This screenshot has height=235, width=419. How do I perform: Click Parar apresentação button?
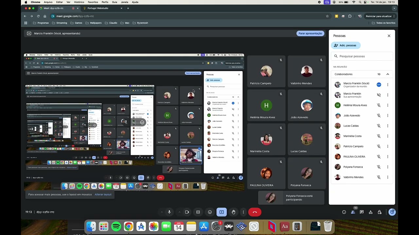pyautogui.click(x=310, y=33)
